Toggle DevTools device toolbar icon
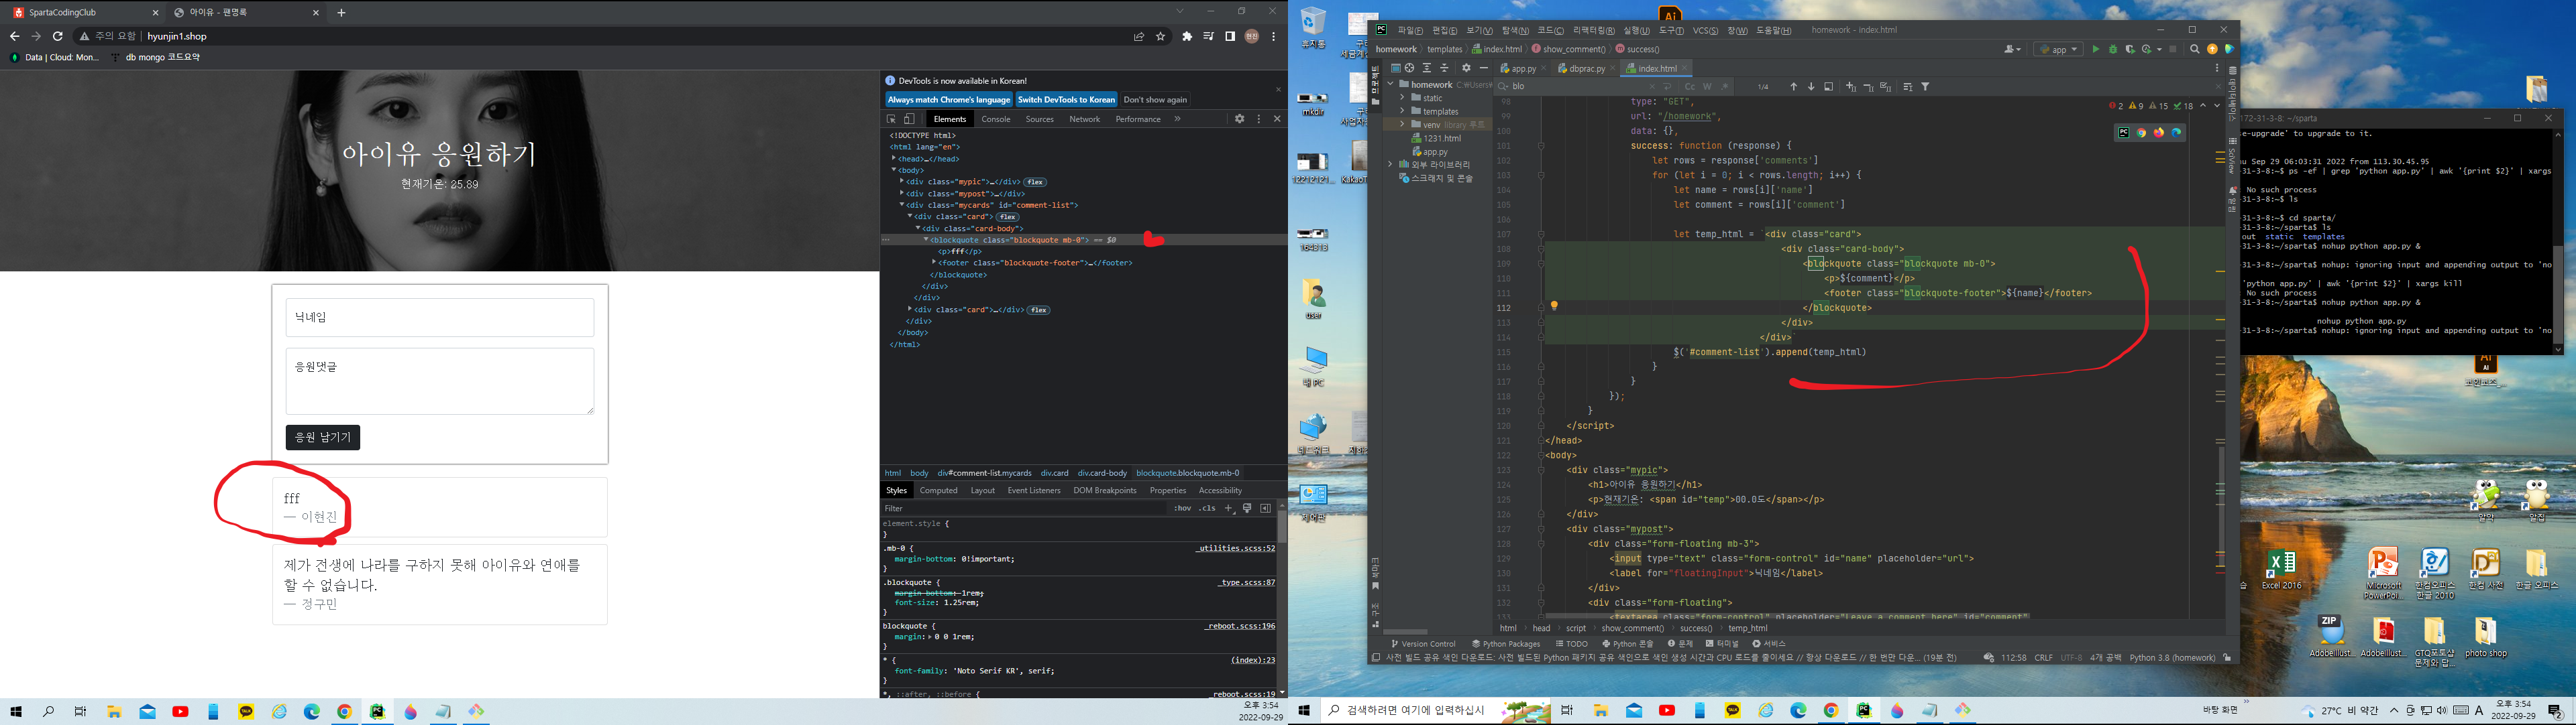The image size is (2576, 725). point(910,119)
